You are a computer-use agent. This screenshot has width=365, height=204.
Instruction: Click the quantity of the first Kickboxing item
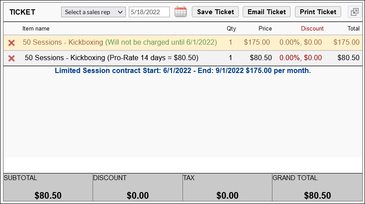point(230,42)
